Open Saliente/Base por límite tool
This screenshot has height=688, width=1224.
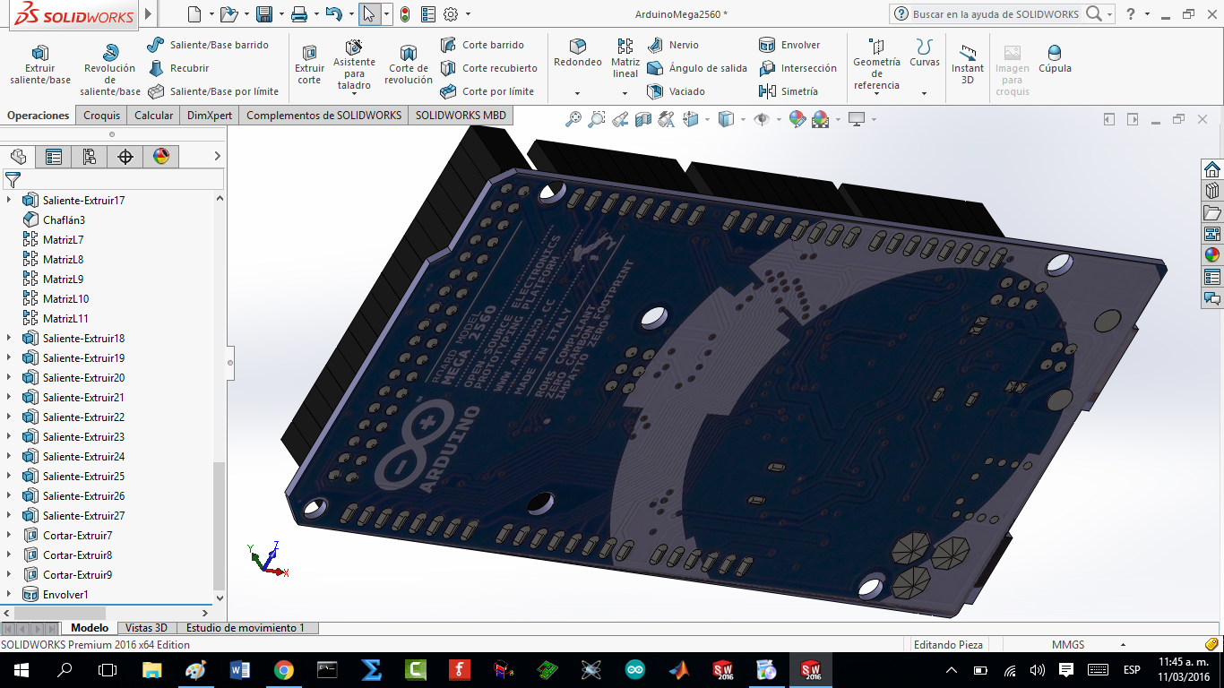tap(213, 91)
